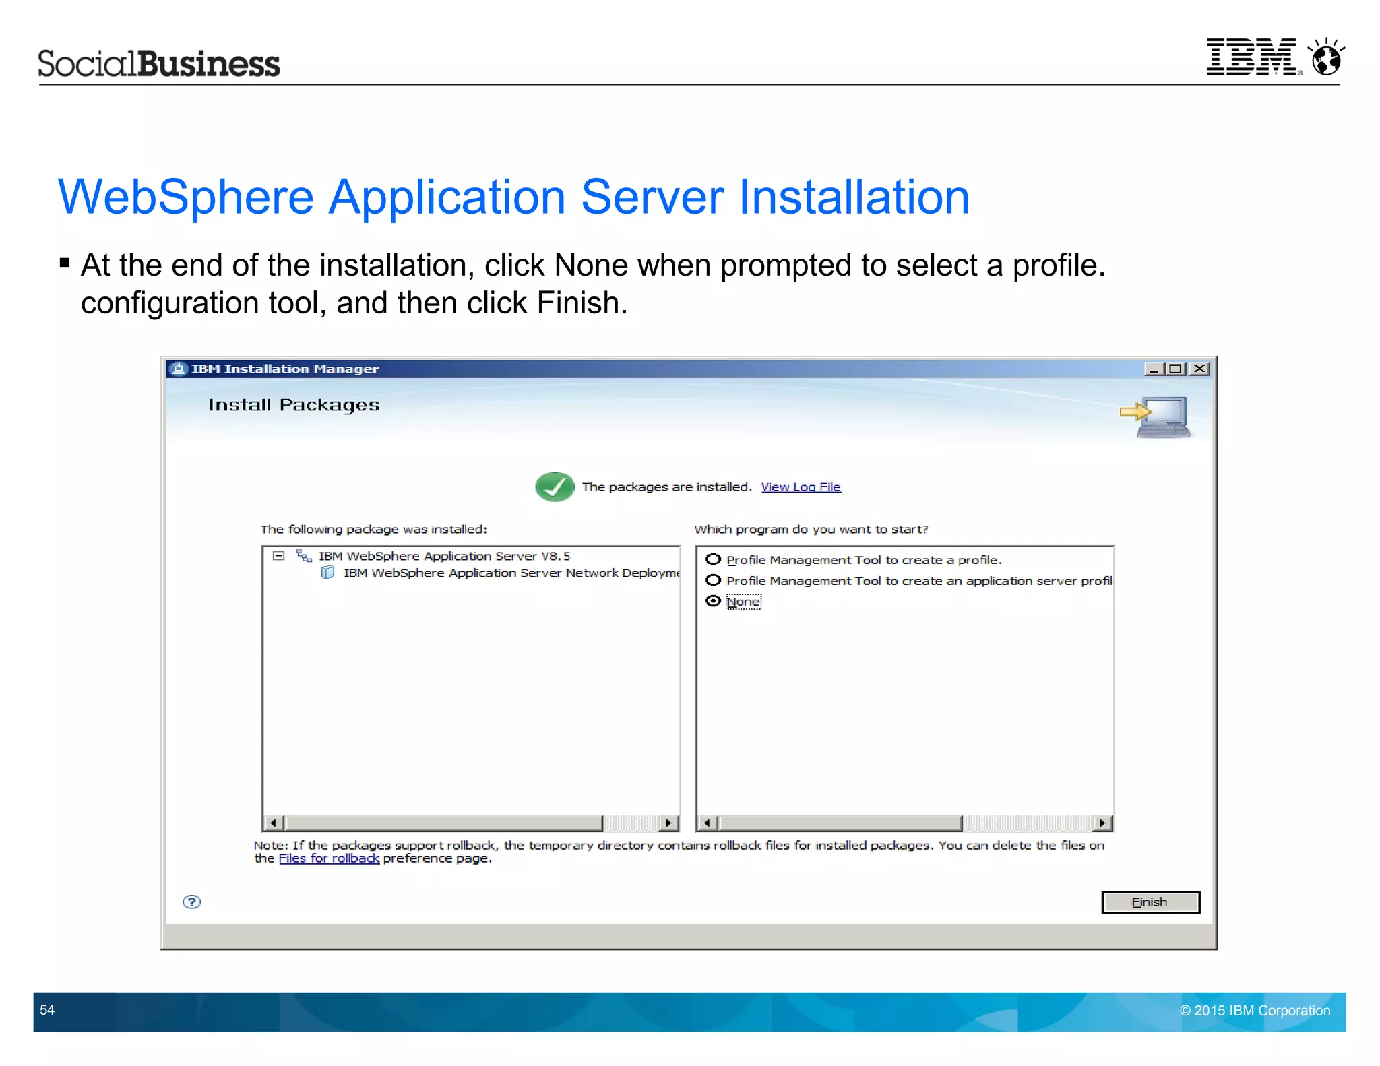Image resolution: width=1380 pixels, height=1066 pixels.
Task: Click left arrow of program list scrollbar
Action: 707,823
